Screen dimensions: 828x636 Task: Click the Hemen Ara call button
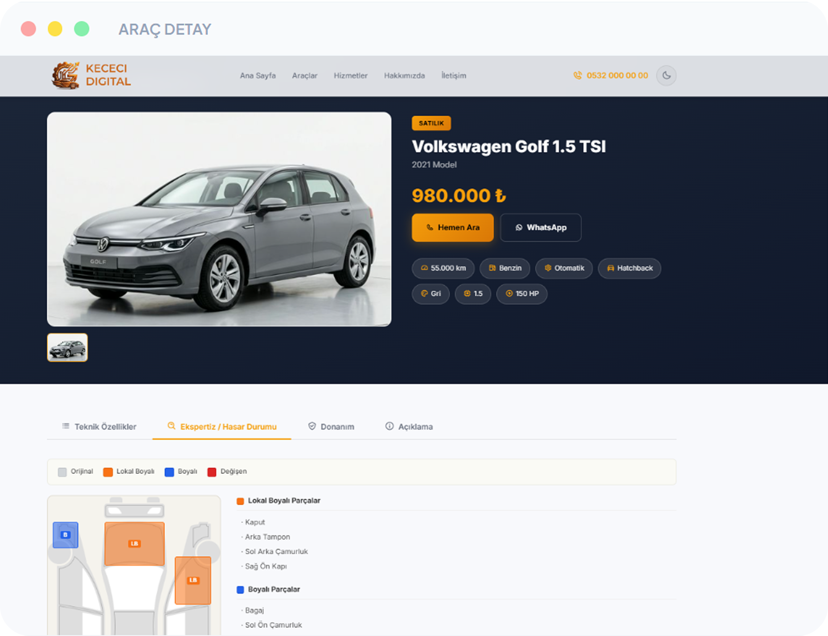pos(452,228)
